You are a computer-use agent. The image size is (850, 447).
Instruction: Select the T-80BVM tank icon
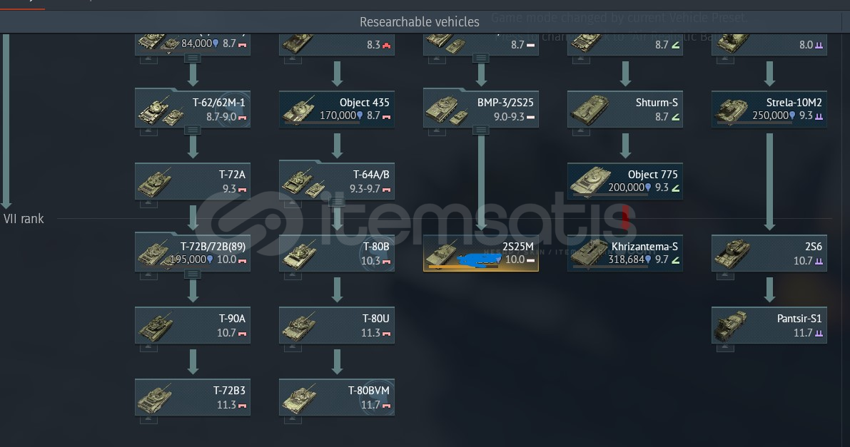299,398
